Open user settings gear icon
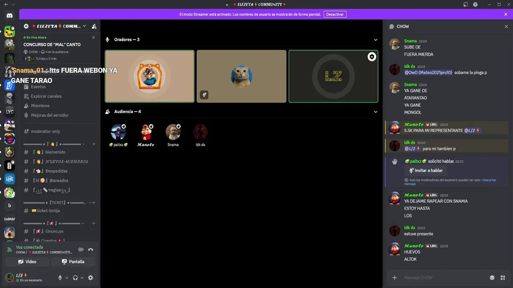This screenshot has height=288, width=513. (x=91, y=278)
